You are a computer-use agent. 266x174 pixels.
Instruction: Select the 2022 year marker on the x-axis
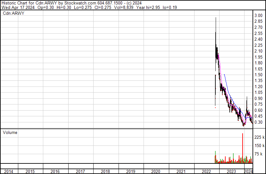pos(206,171)
